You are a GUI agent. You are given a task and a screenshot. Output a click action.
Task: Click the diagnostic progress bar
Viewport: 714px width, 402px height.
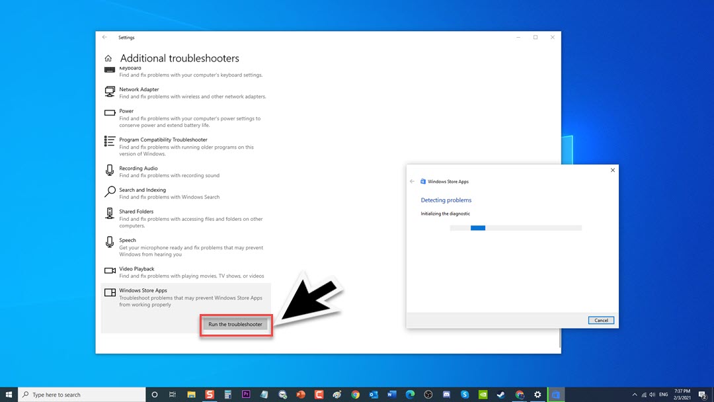tap(516, 227)
